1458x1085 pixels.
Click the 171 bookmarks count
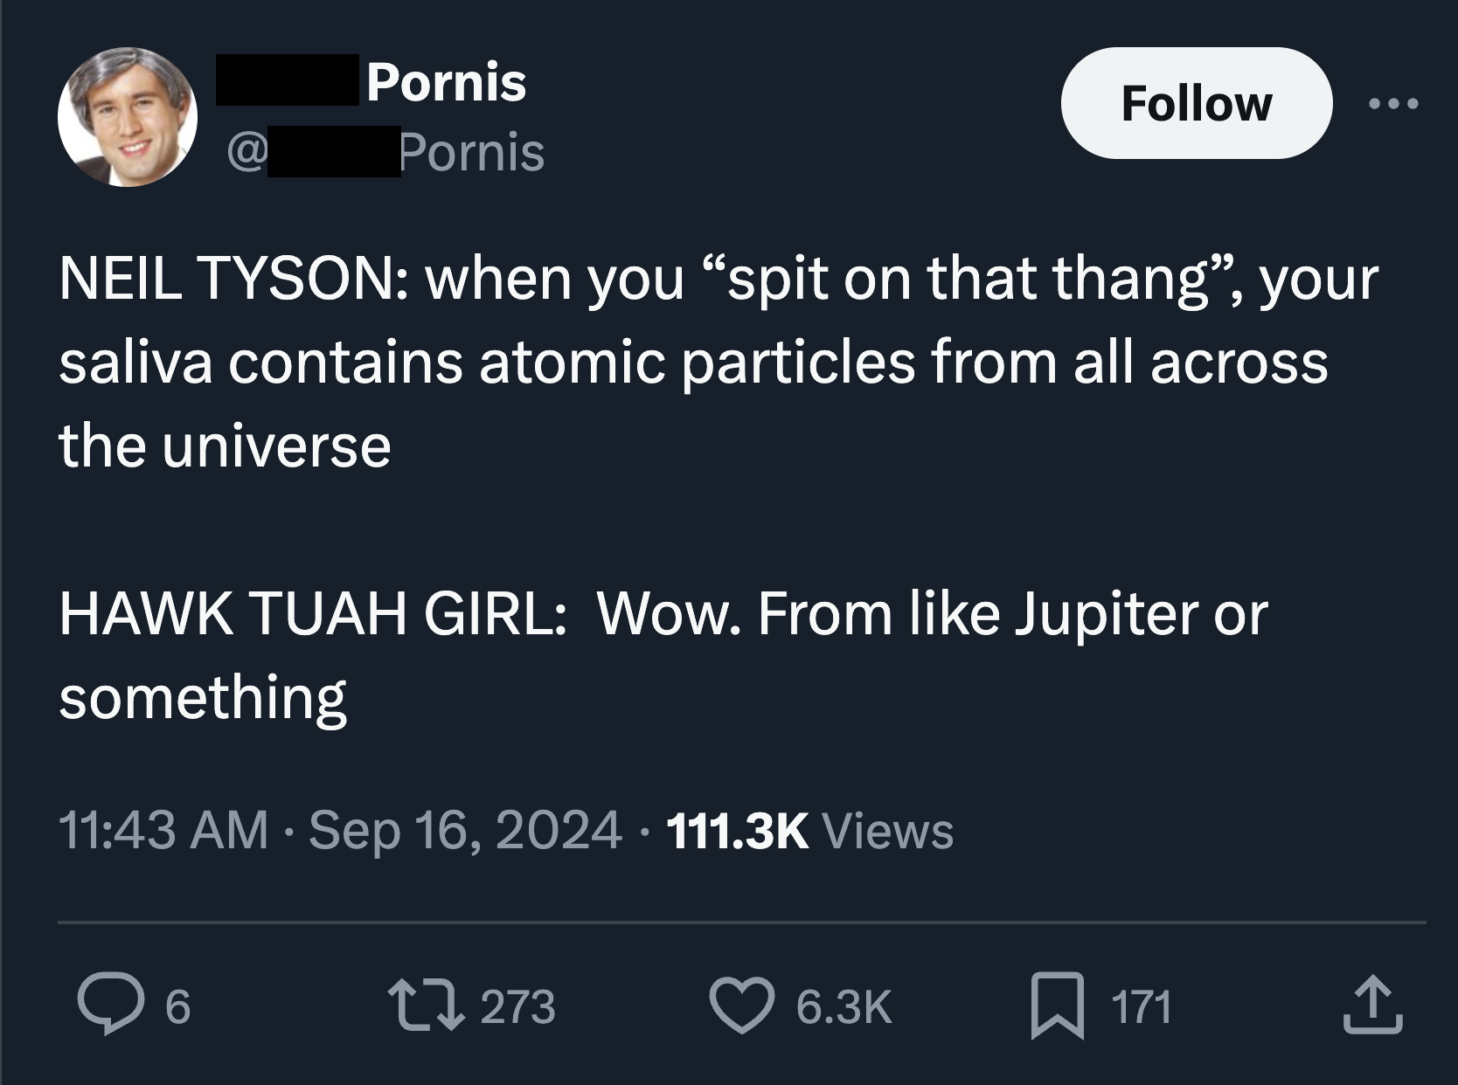pyautogui.click(x=1141, y=1006)
